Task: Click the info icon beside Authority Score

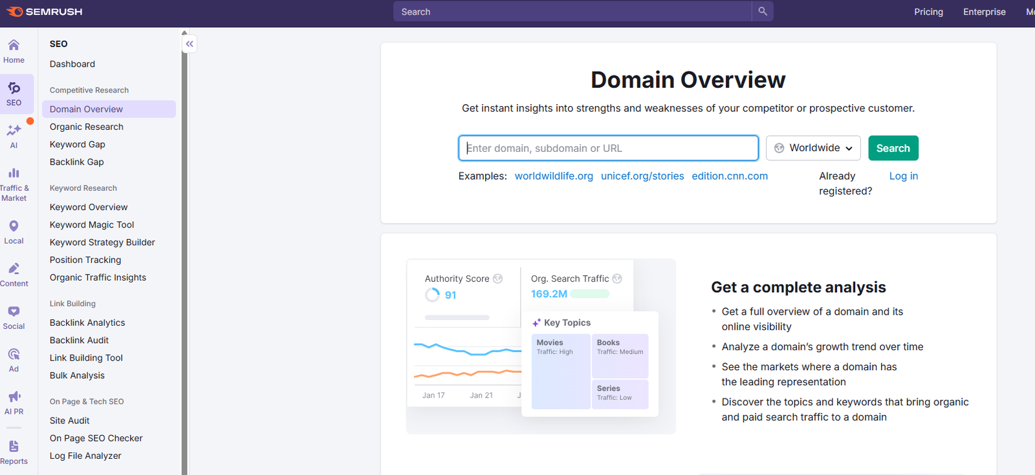Action: (498, 279)
